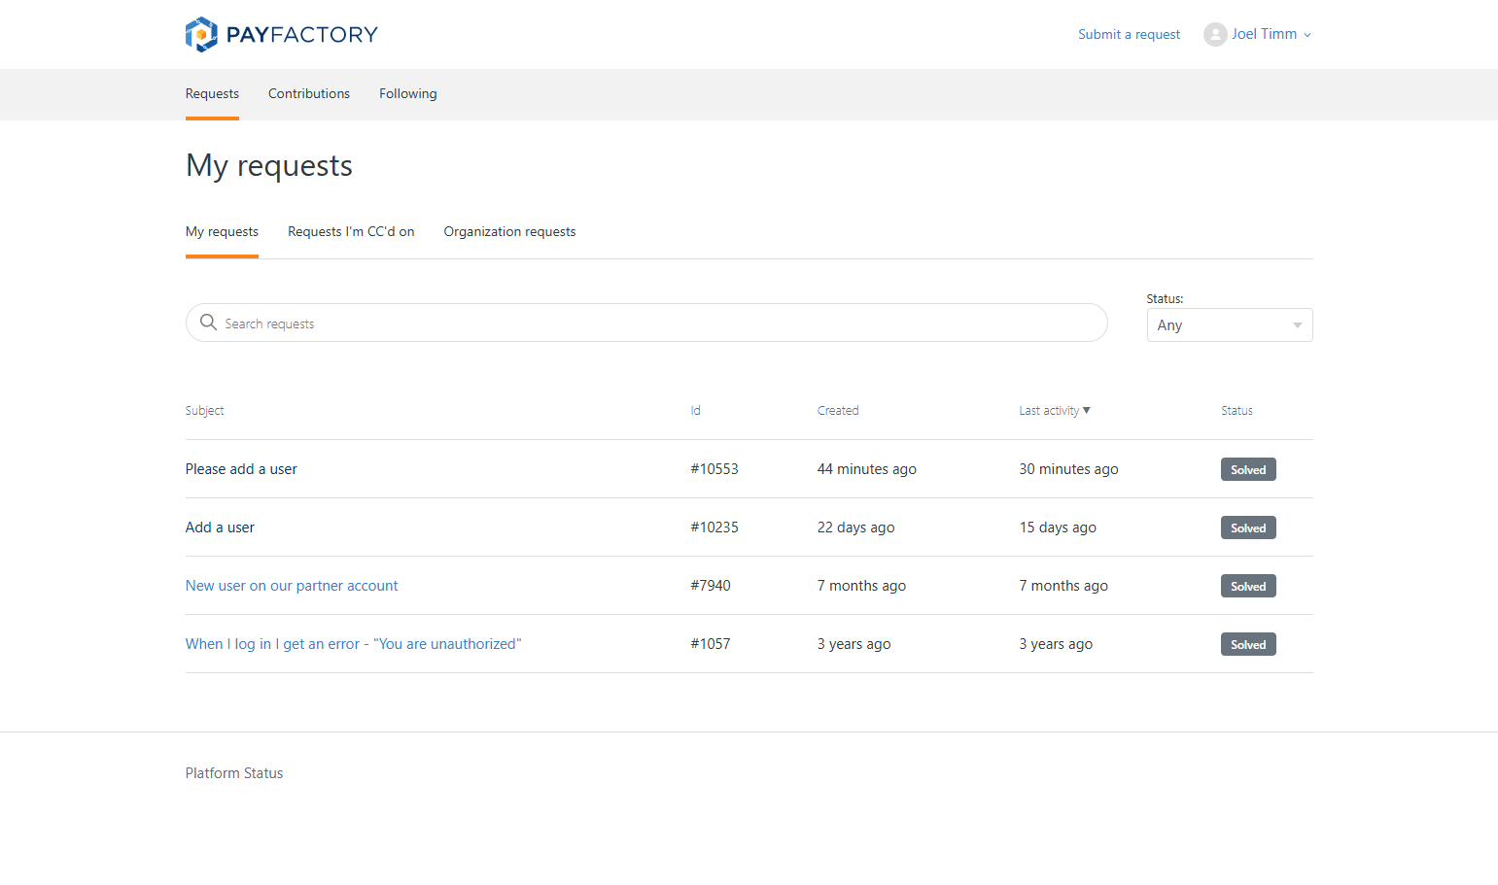Click the Created column header
The height and width of the screenshot is (885, 1498).
[838, 411]
